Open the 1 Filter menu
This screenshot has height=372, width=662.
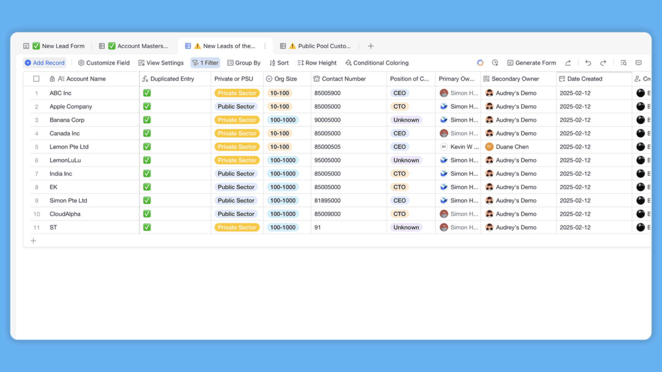pyautogui.click(x=205, y=63)
